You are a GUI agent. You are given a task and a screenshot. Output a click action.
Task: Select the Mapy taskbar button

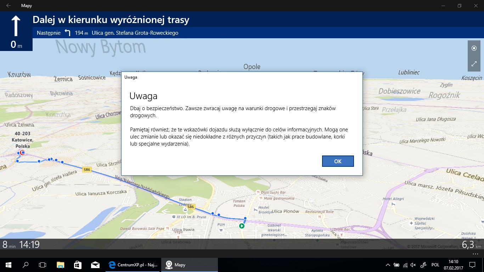190,265
